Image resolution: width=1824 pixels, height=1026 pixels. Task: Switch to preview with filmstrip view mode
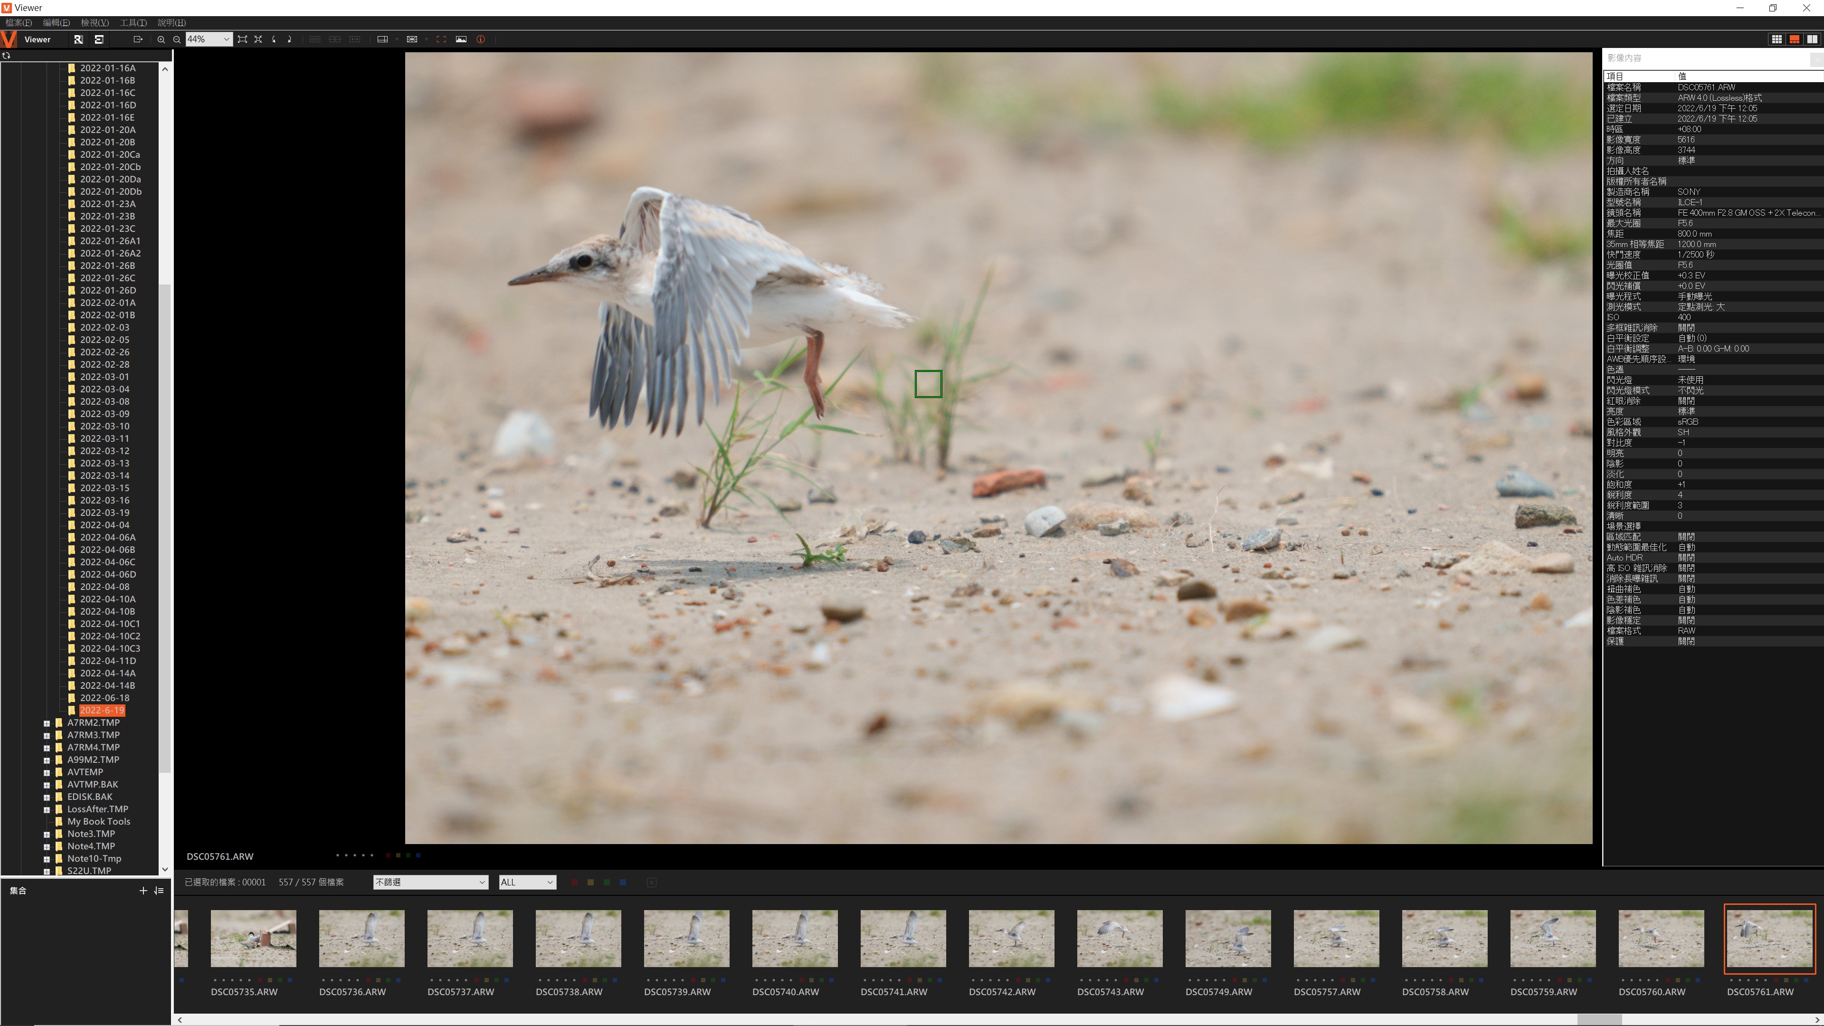(x=1794, y=39)
